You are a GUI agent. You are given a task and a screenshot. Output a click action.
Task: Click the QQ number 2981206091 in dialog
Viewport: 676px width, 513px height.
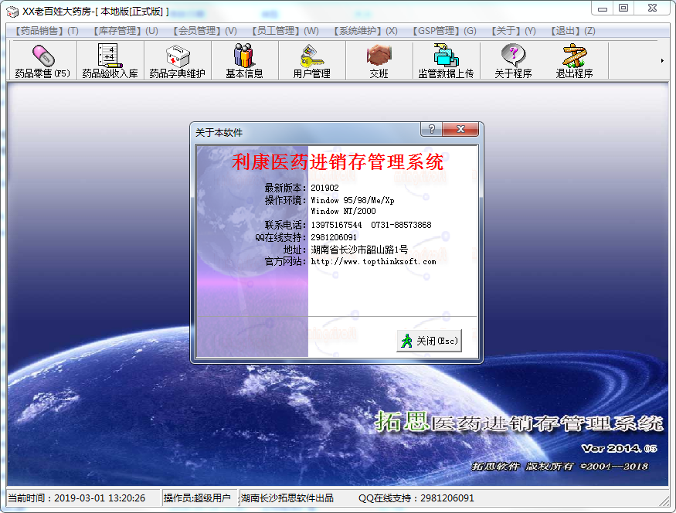coord(334,237)
